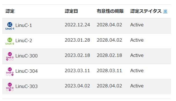Click Active status in the LinuC-304 row

(x=137, y=70)
